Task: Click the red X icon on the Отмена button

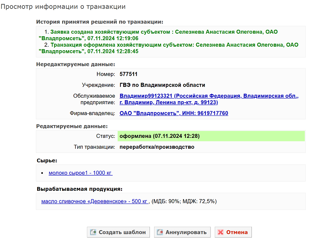Action: coord(221,232)
